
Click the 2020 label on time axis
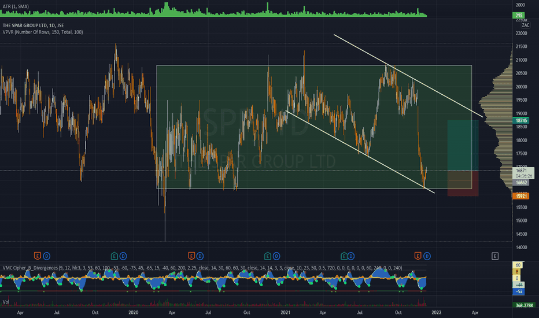pyautogui.click(x=133, y=312)
